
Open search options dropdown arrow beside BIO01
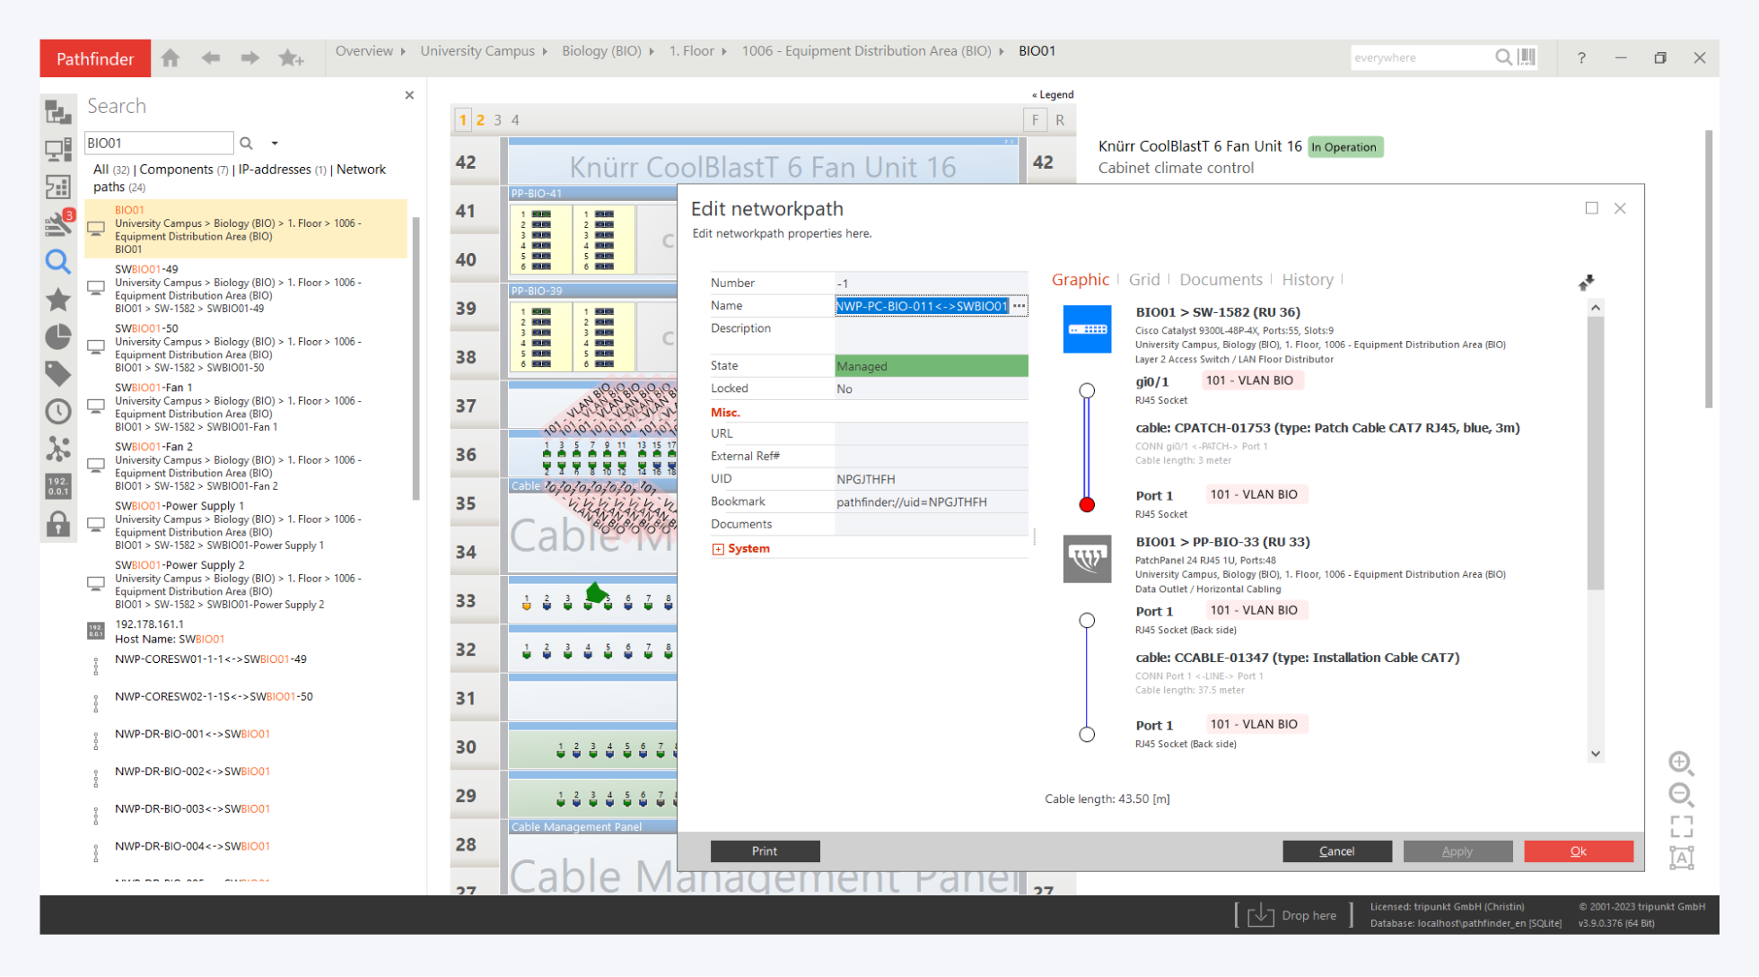(x=275, y=144)
